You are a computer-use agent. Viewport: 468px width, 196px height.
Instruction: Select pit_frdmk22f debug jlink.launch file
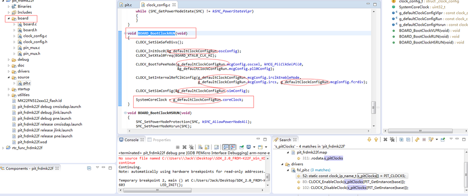click(42, 113)
